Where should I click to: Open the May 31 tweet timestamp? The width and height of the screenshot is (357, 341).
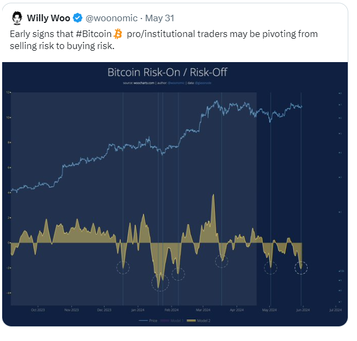[159, 18]
